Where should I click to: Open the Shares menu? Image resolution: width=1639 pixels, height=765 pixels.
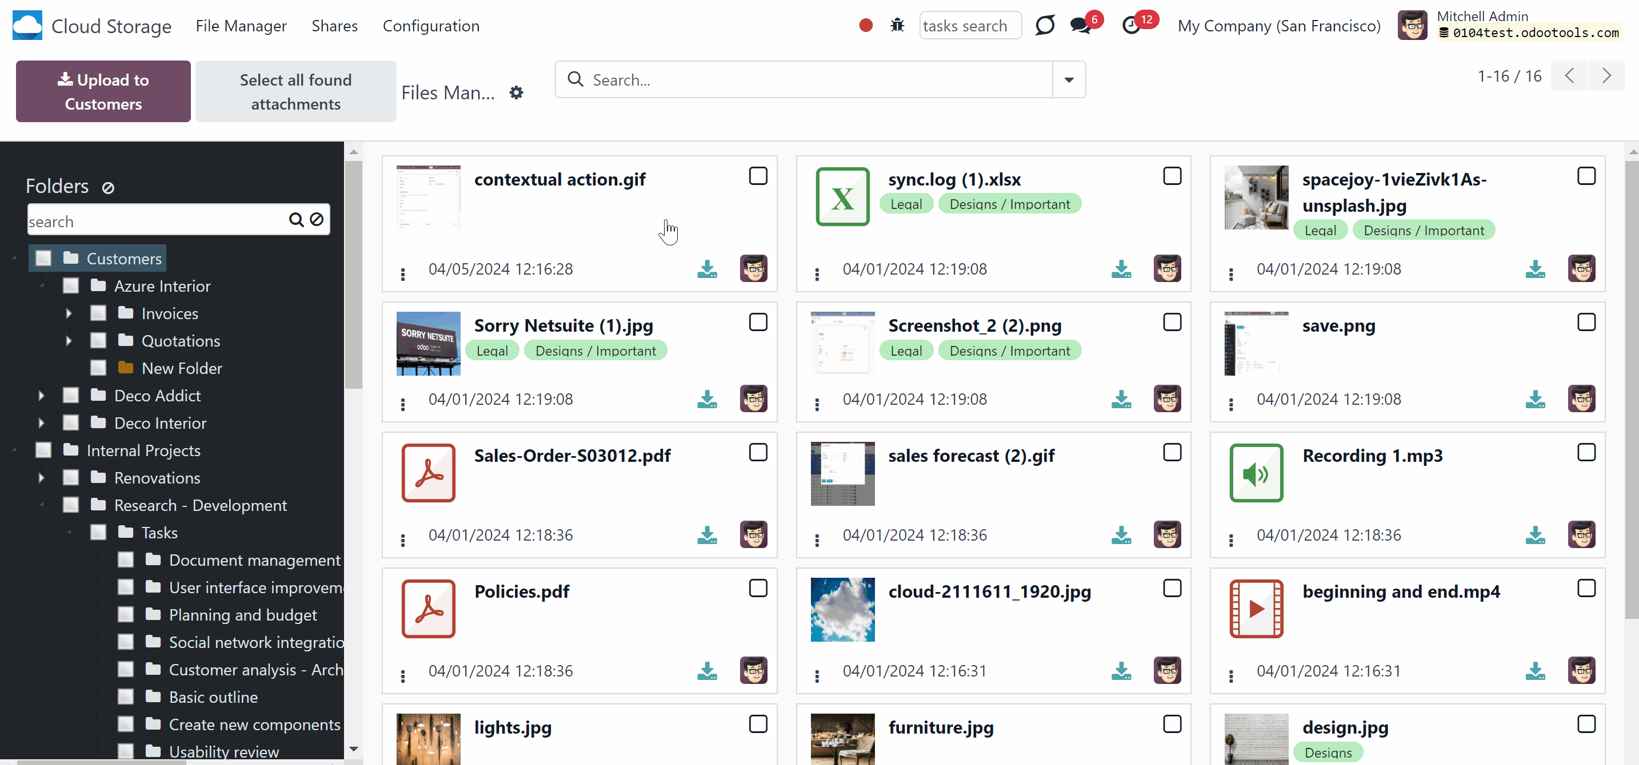tap(335, 26)
